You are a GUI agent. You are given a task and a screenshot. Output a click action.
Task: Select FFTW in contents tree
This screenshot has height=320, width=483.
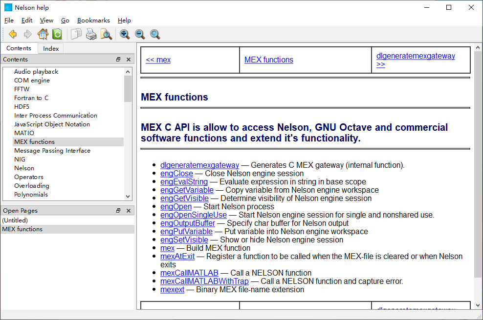click(22, 89)
